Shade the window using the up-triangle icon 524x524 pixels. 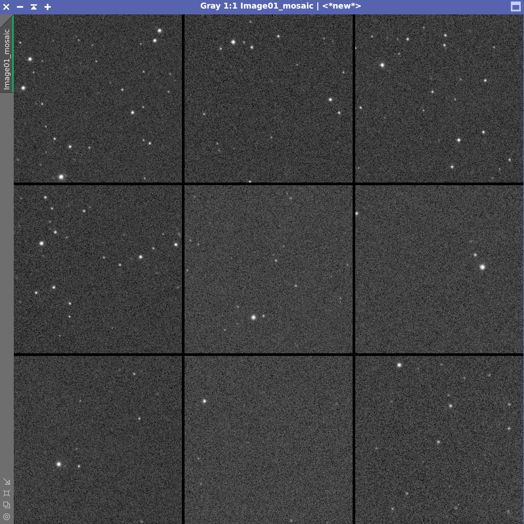point(34,7)
